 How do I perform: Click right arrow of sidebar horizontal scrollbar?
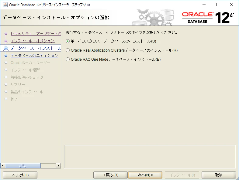pos(58,165)
